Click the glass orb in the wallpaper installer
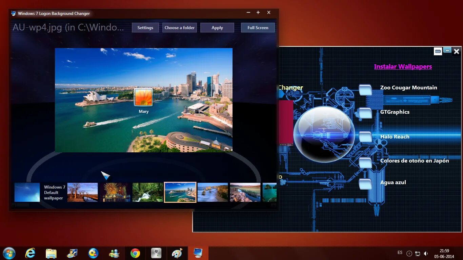 click(324, 134)
